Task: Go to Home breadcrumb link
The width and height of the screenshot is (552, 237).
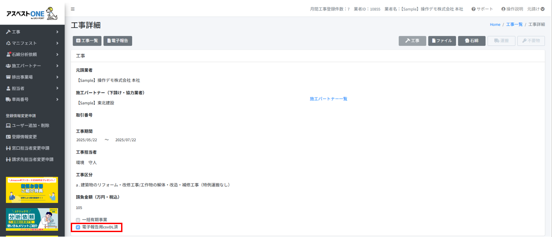Action: tap(495, 25)
